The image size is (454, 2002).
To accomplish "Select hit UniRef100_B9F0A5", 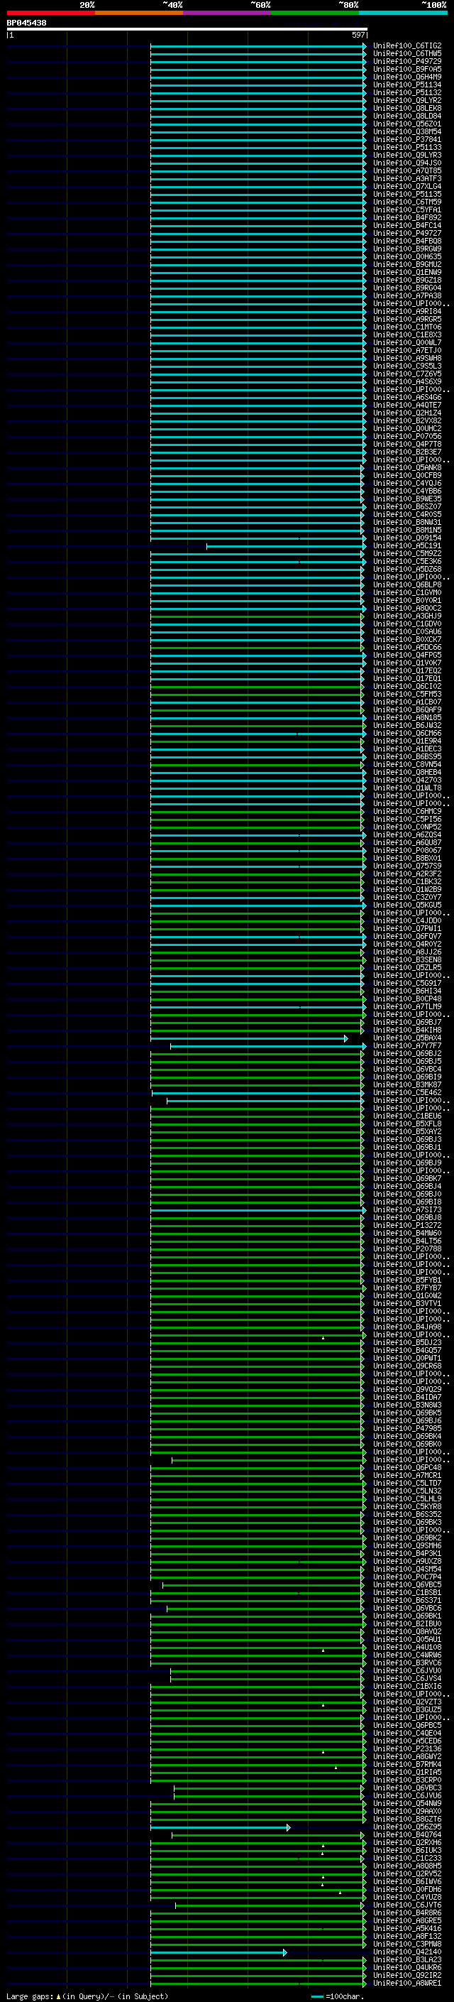I will [406, 69].
